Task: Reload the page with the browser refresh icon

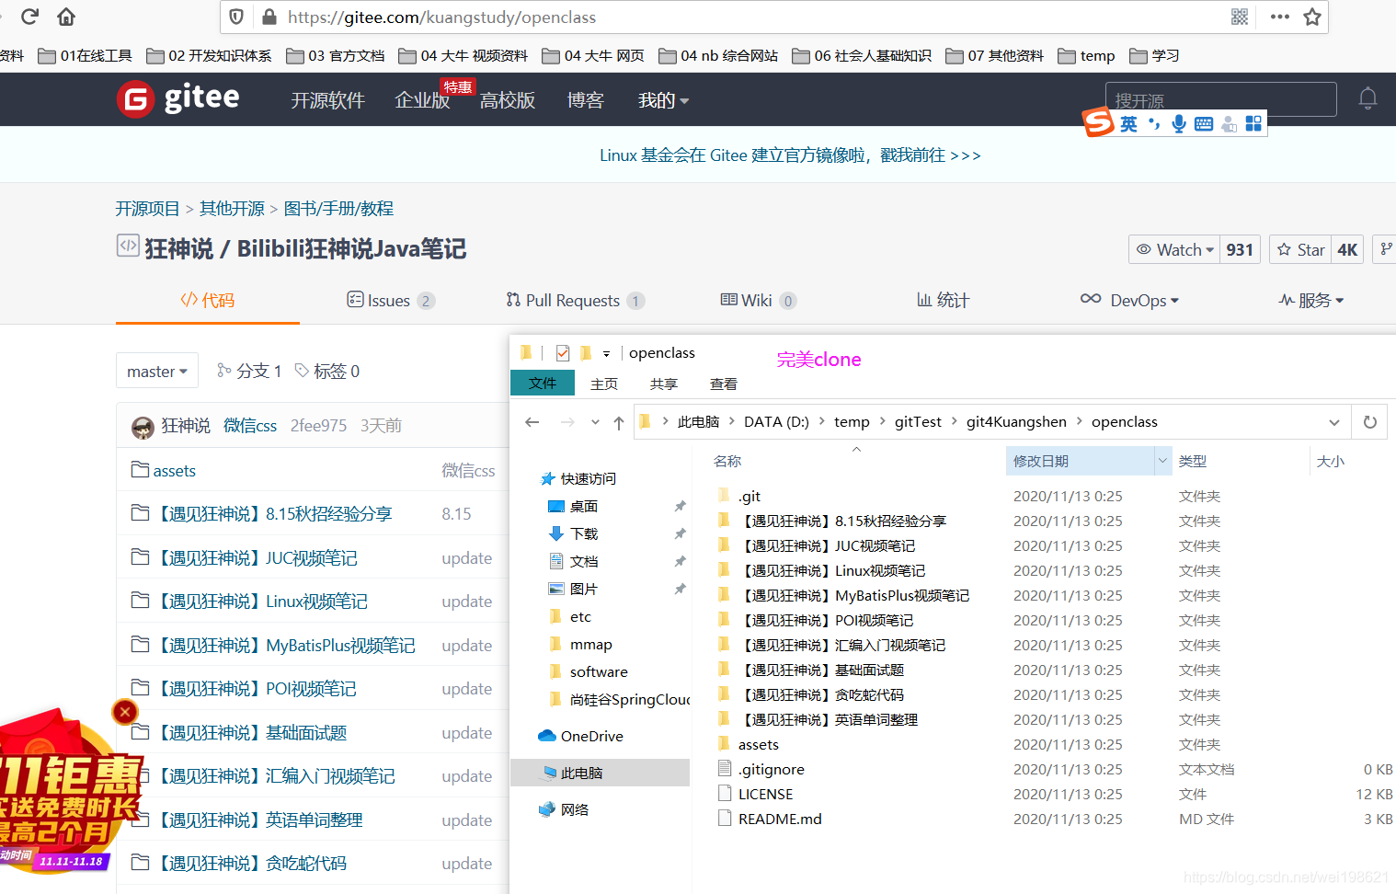Action: [x=29, y=17]
